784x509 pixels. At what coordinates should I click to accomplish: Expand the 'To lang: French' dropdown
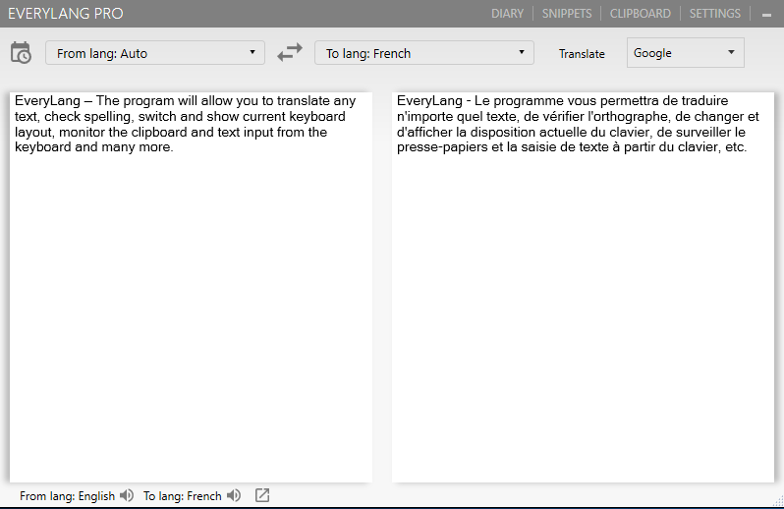(x=424, y=53)
